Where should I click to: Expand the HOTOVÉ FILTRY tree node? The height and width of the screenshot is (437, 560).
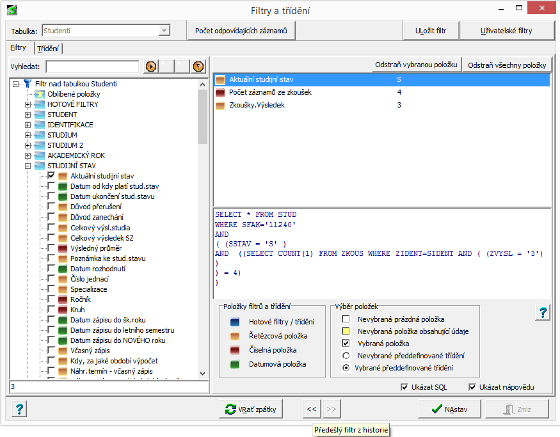(28, 104)
